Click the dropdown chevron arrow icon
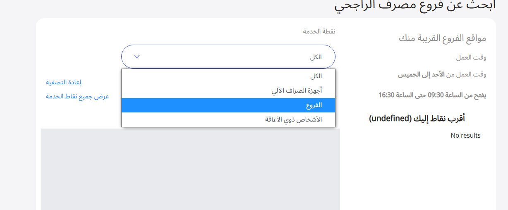Image resolution: width=508 pixels, height=210 pixels. [137, 56]
